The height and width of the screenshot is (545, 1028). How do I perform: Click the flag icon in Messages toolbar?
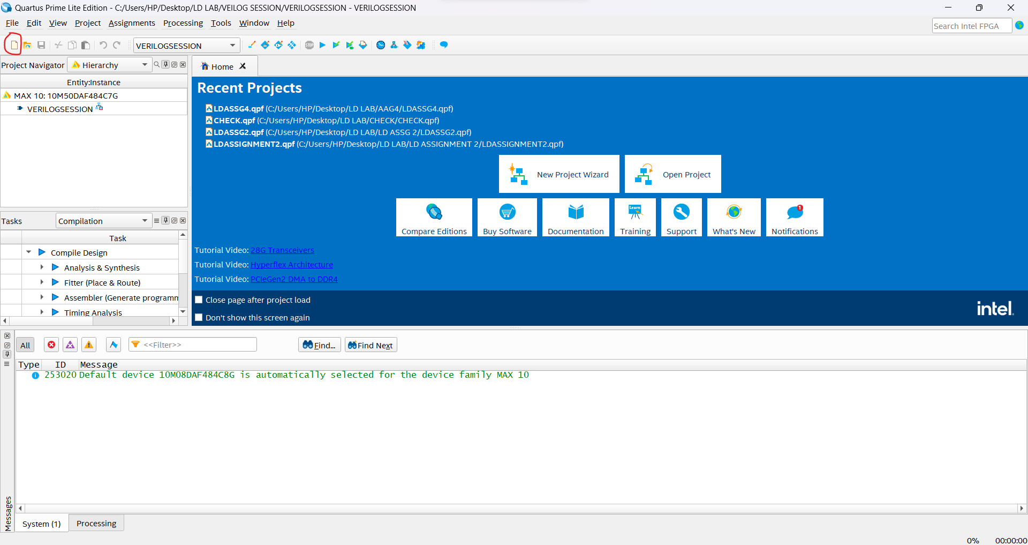coord(114,345)
